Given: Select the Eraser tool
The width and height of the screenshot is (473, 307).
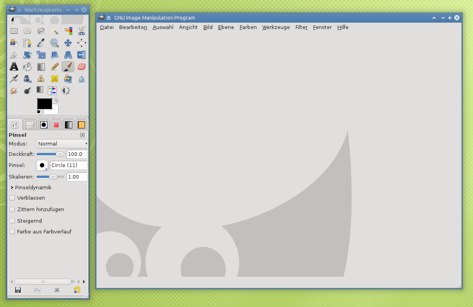Looking at the screenshot, I should (81, 67).
